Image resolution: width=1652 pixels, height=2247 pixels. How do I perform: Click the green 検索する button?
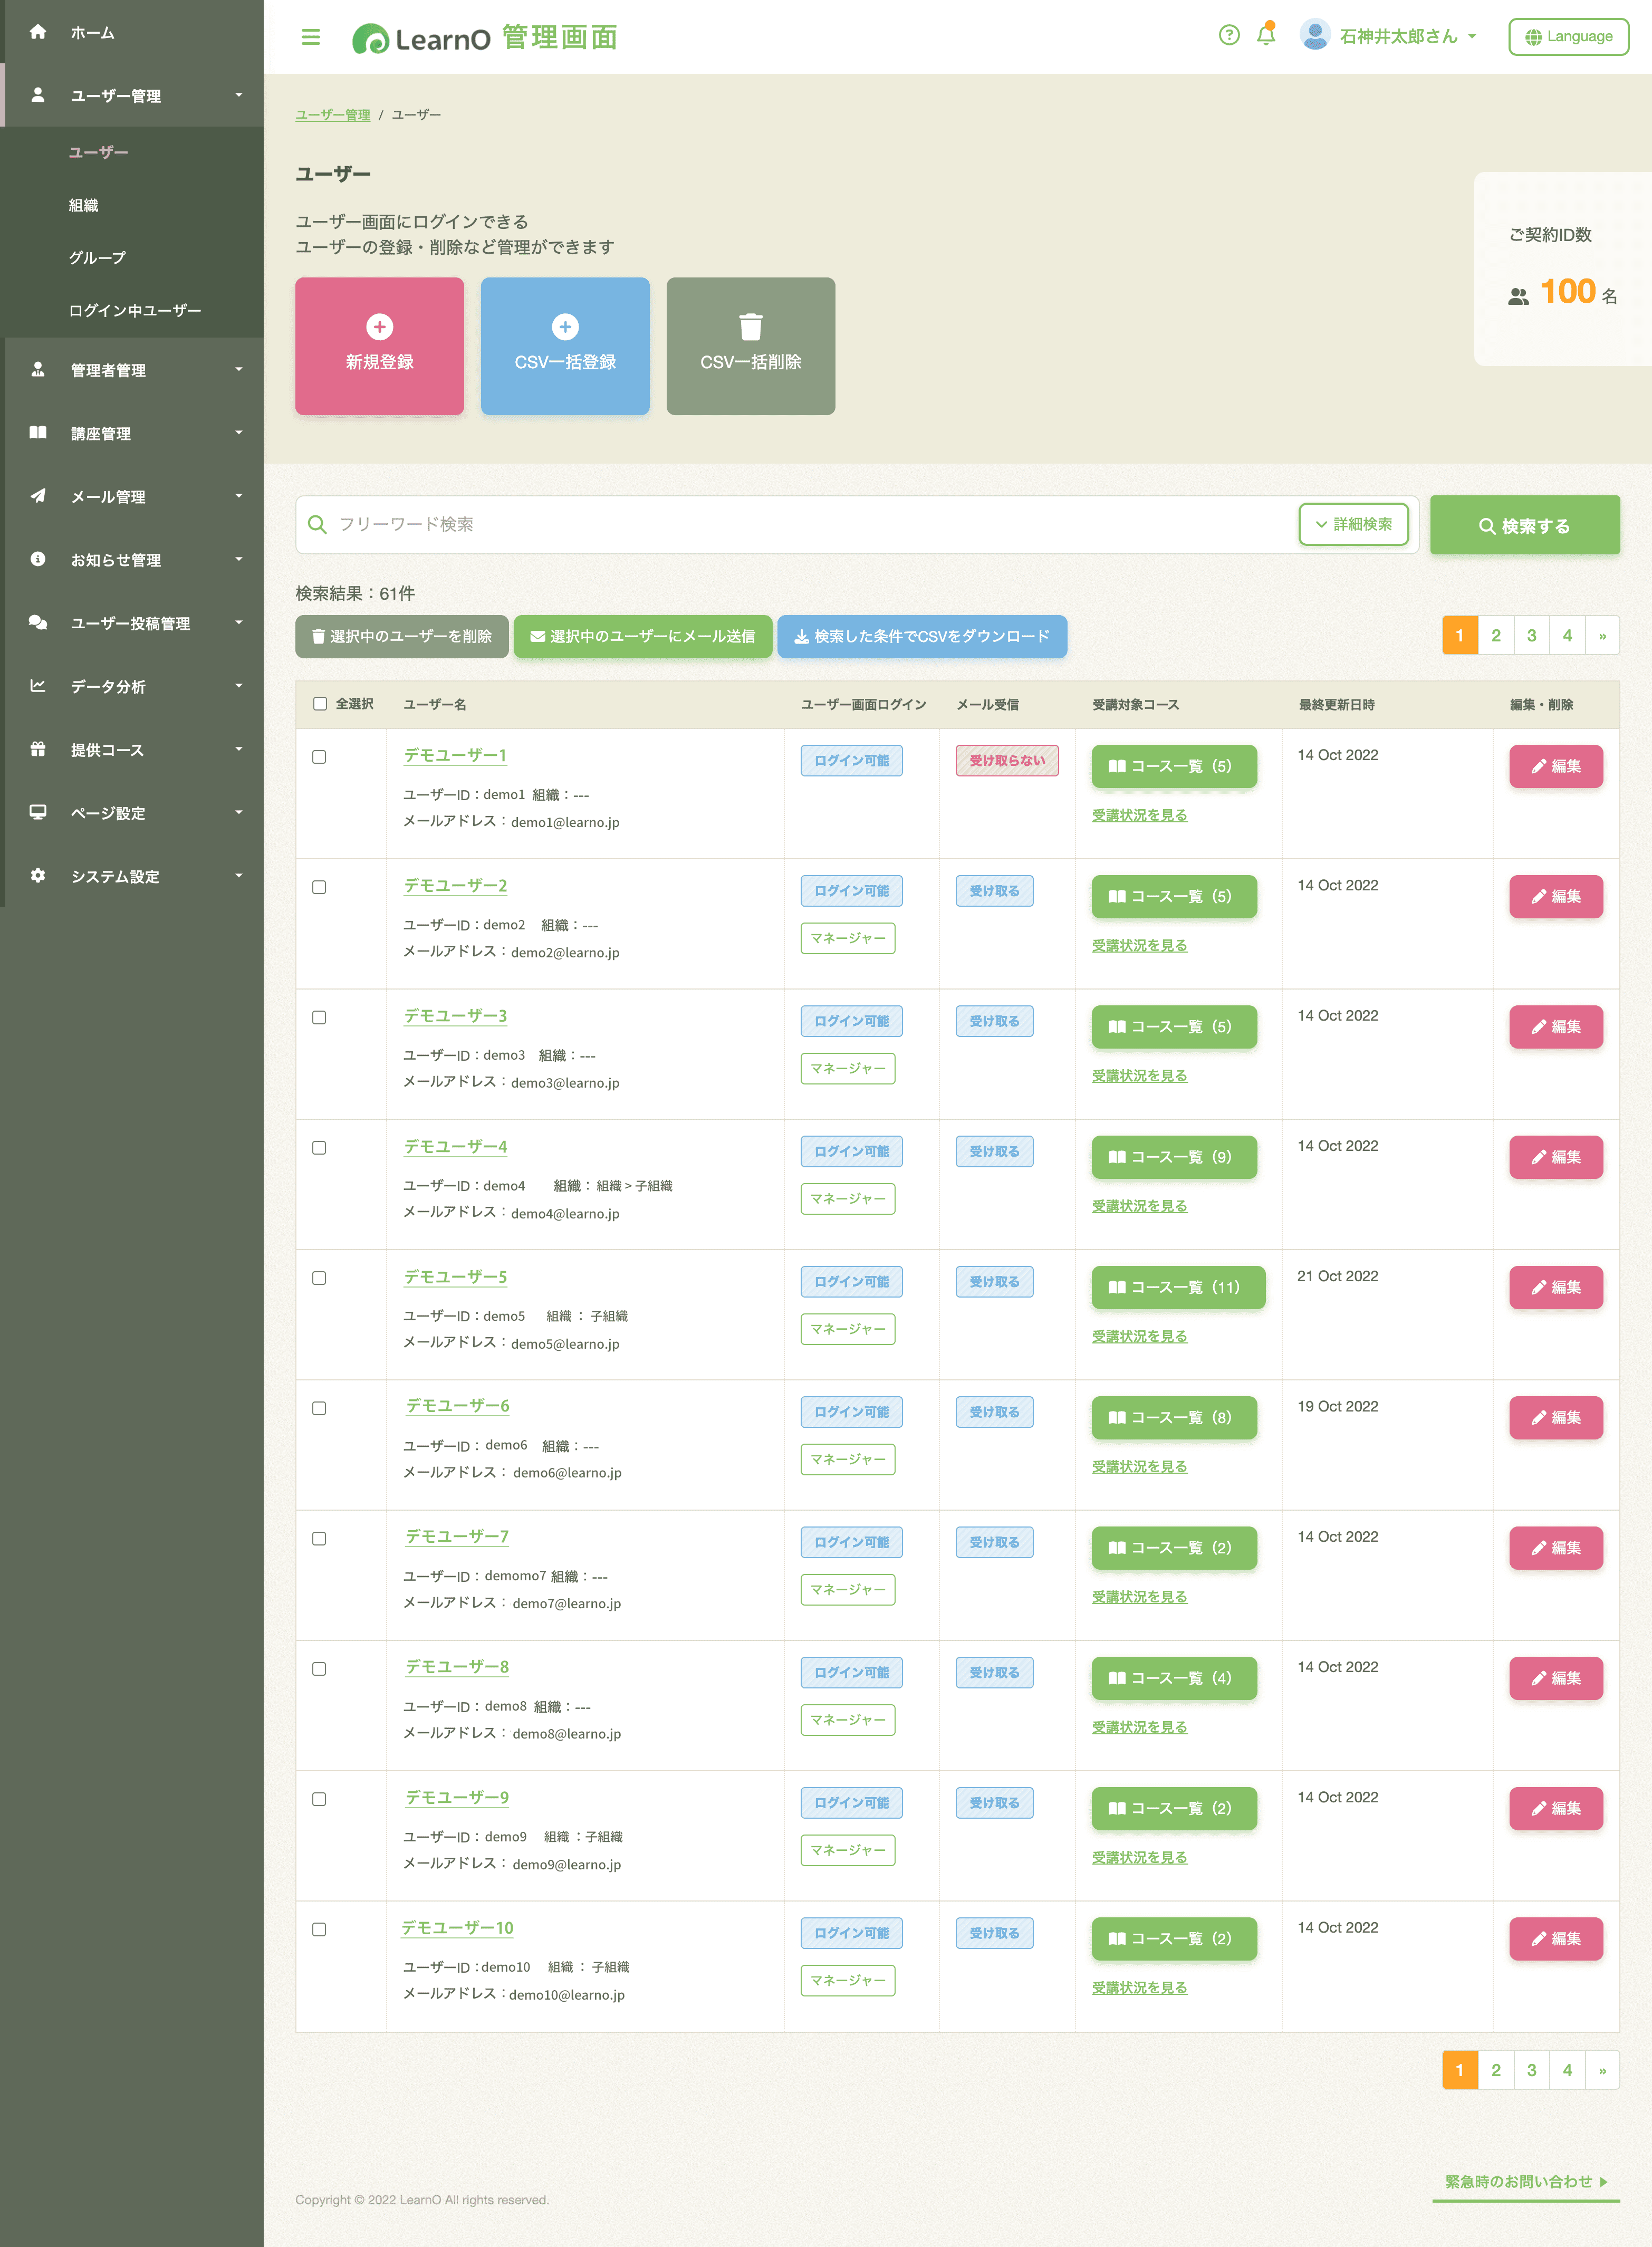[1523, 525]
